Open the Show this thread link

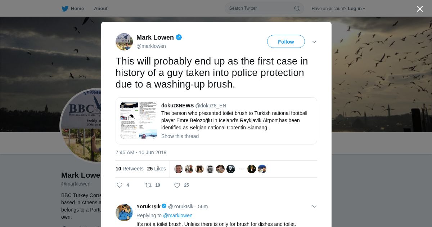tap(180, 136)
